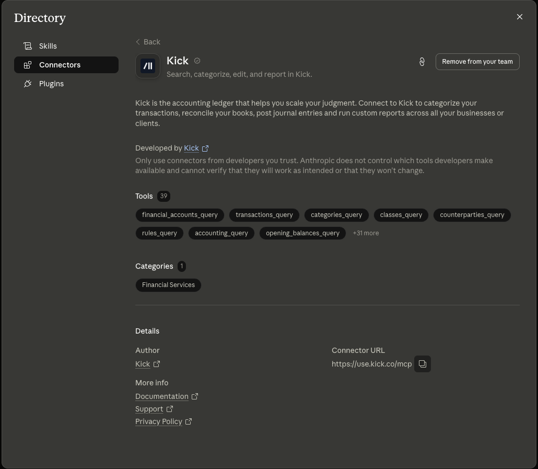The height and width of the screenshot is (469, 538).
Task: Click the Details section heading
Action: 147,331
